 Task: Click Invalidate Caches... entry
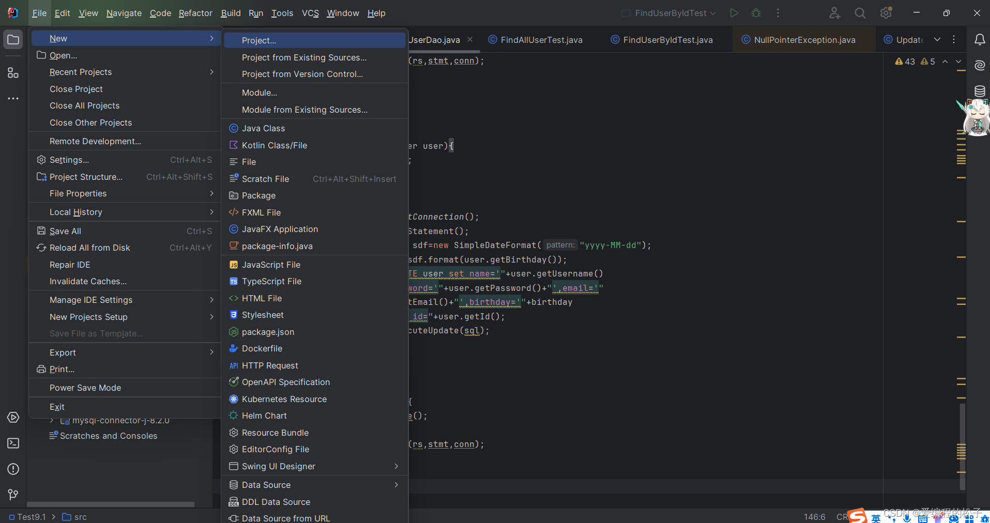point(126,281)
